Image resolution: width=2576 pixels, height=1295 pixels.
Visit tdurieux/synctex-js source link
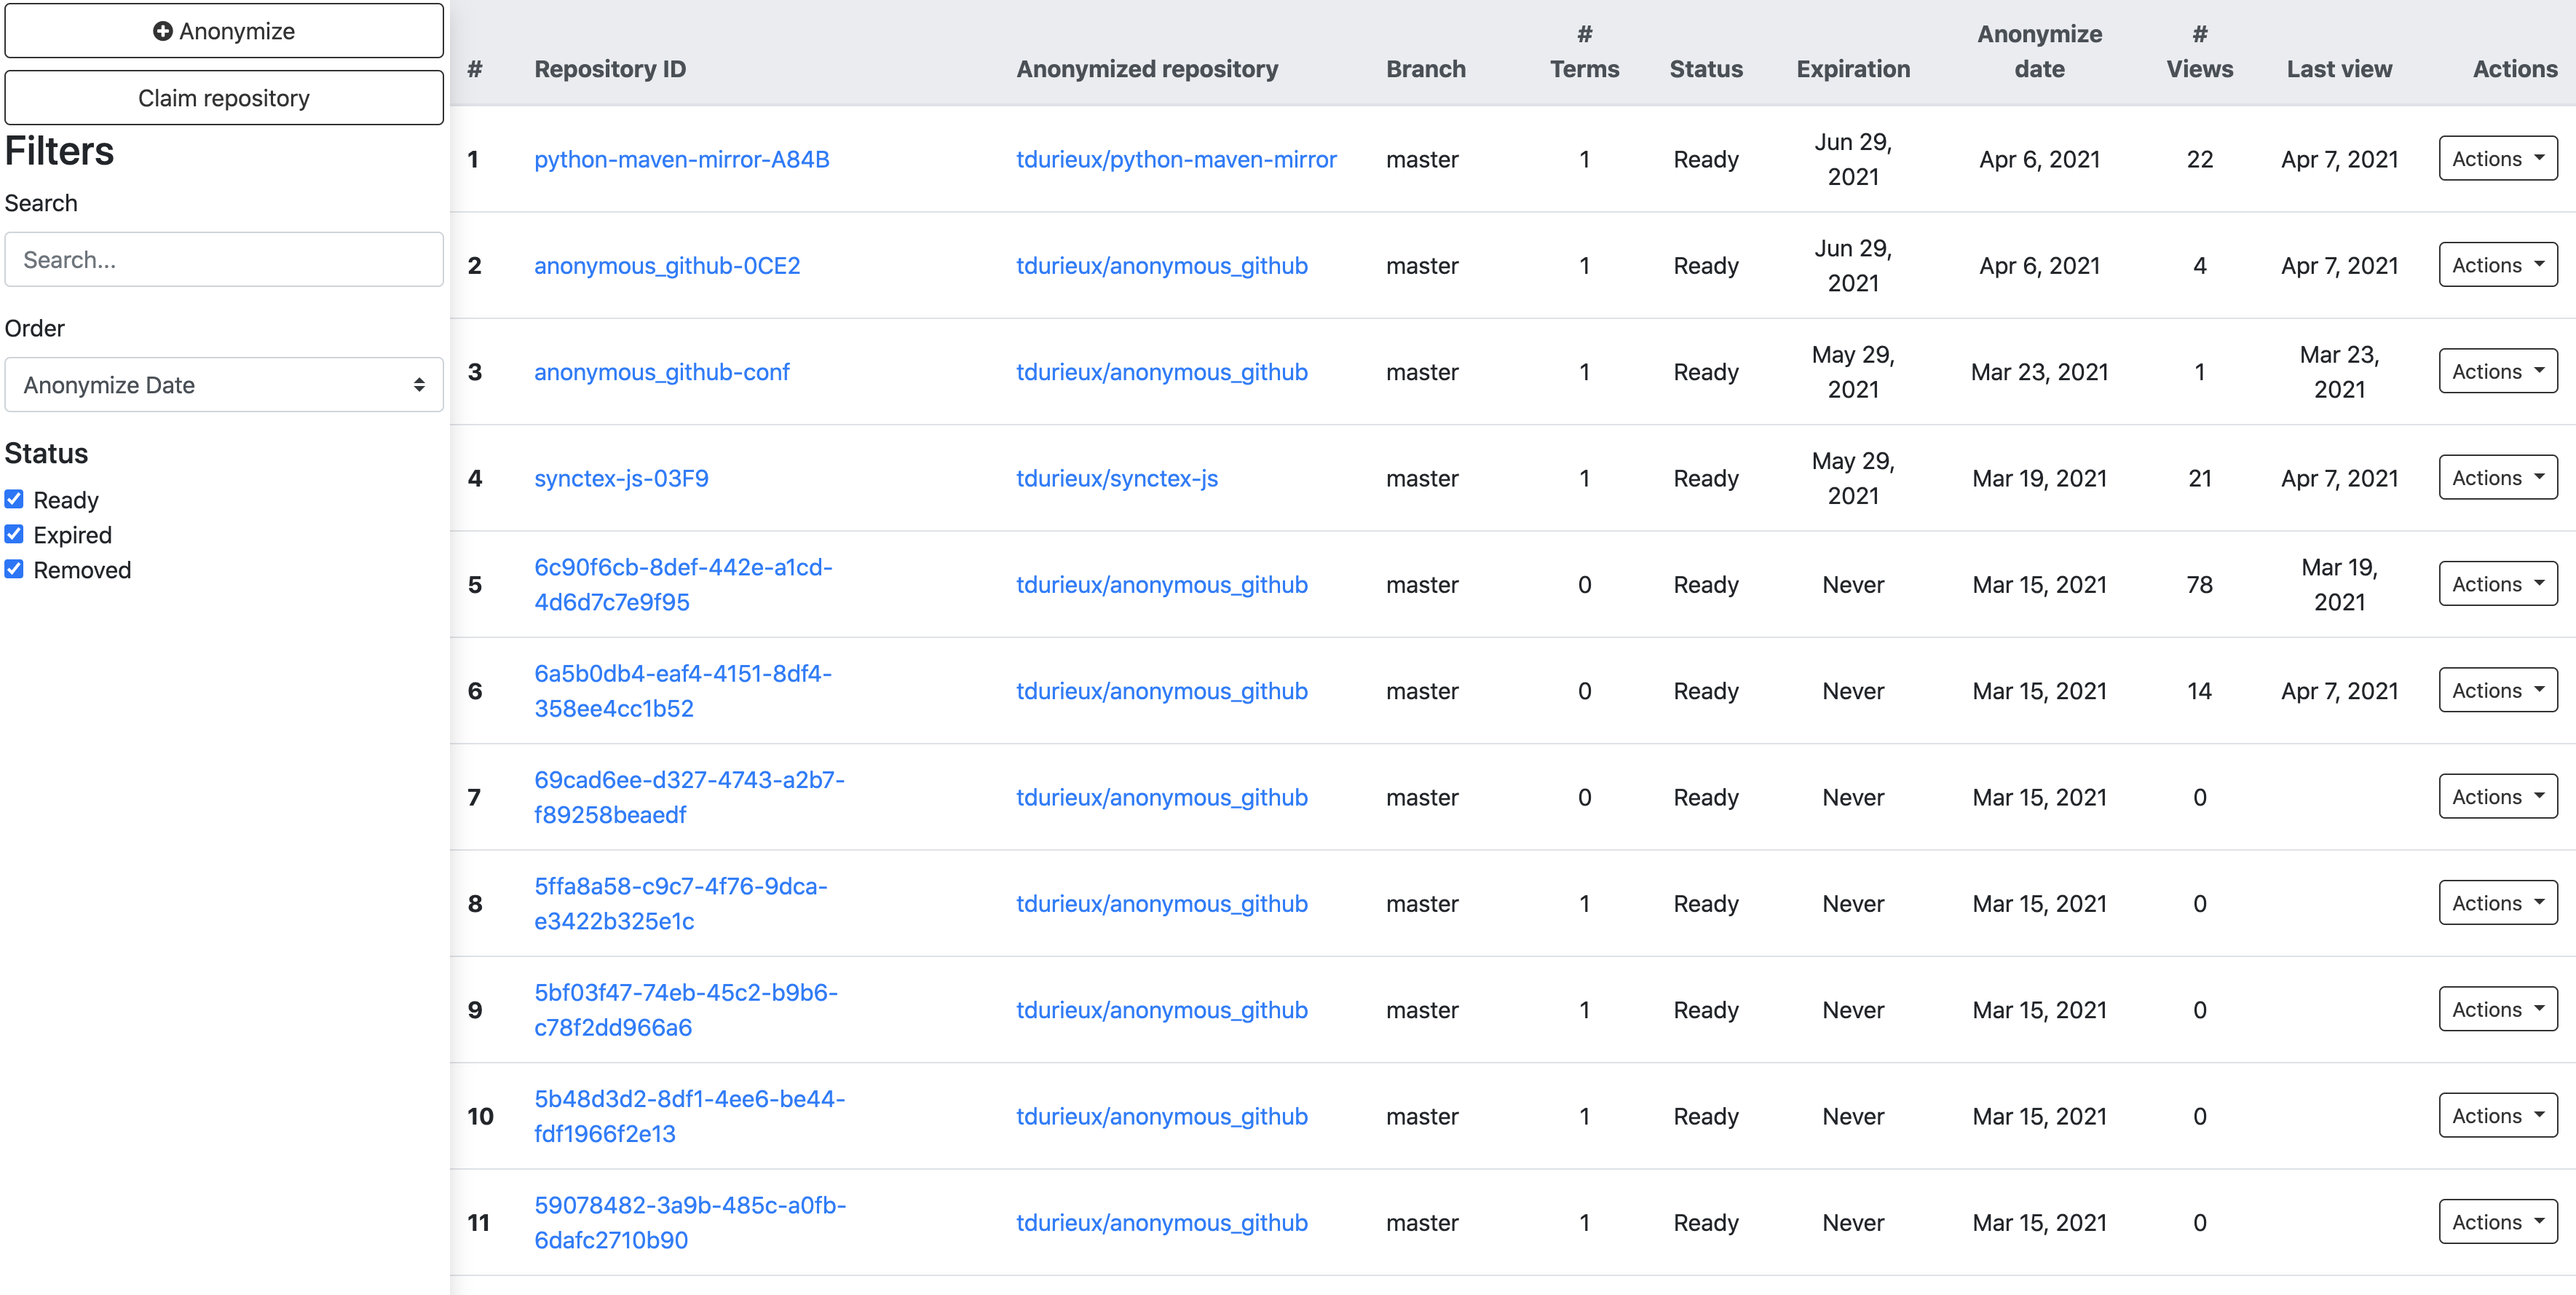click(x=1117, y=478)
